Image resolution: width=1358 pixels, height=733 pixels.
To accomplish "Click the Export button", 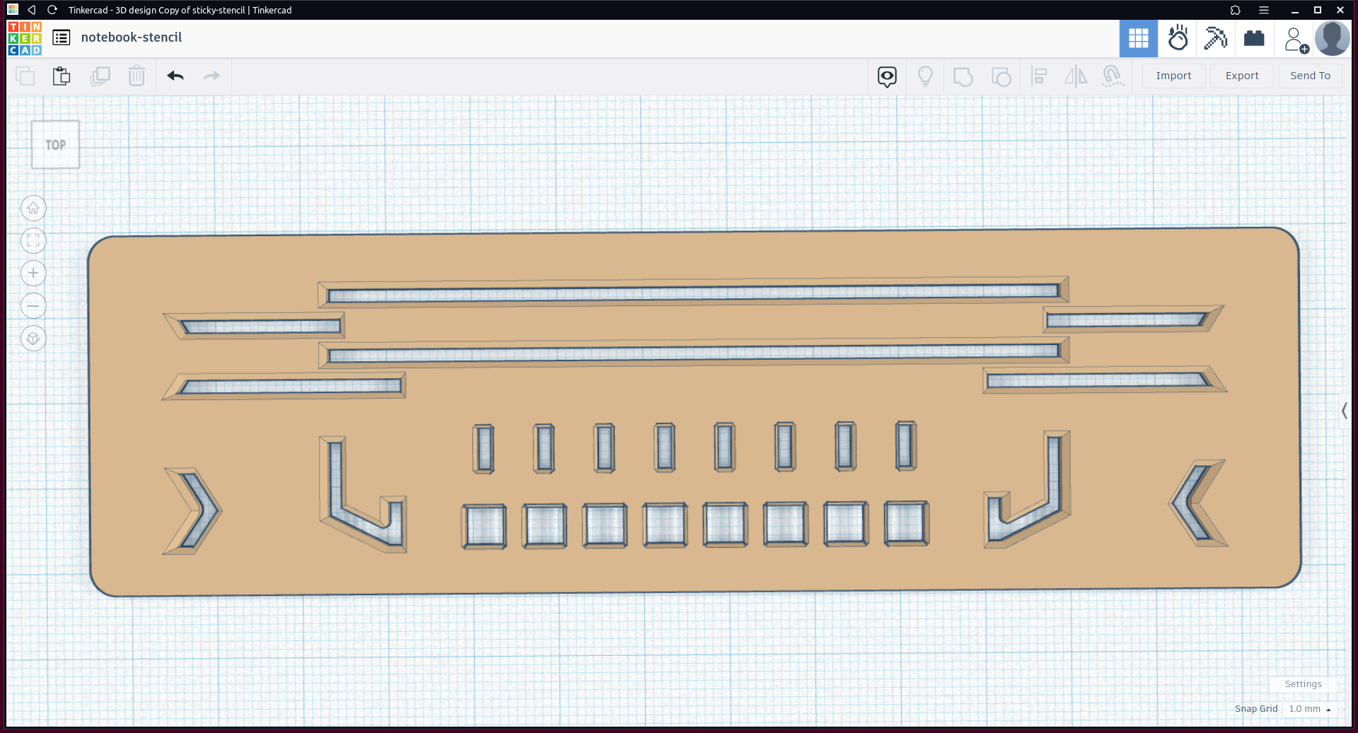I will [1242, 76].
